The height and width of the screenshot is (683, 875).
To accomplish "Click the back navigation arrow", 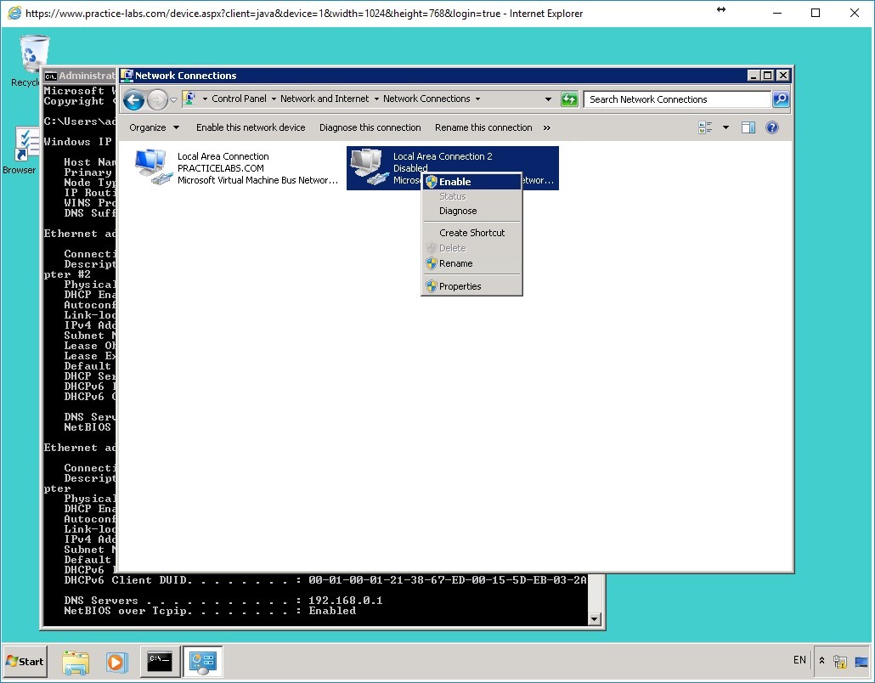I will tap(133, 99).
